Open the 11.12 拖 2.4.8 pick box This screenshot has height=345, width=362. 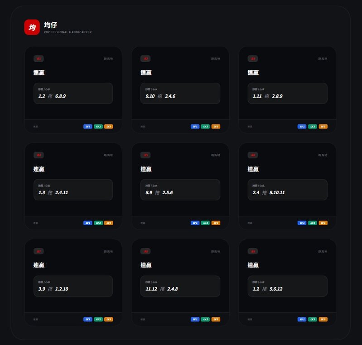[180, 286]
